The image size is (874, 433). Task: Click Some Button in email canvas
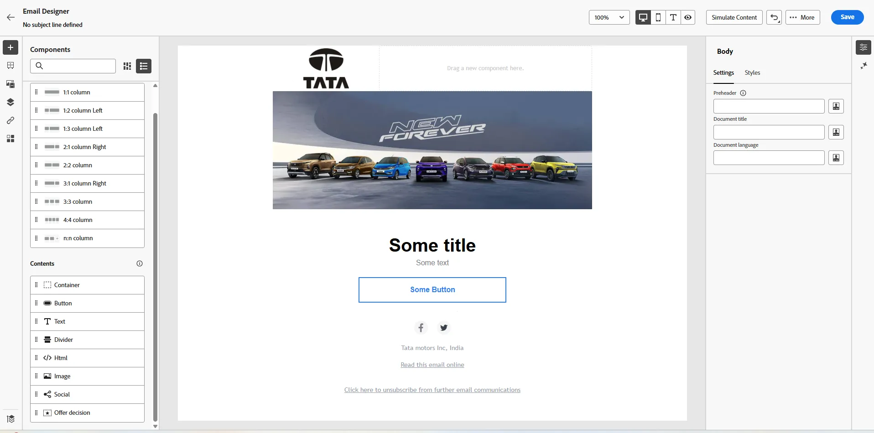[x=432, y=290]
